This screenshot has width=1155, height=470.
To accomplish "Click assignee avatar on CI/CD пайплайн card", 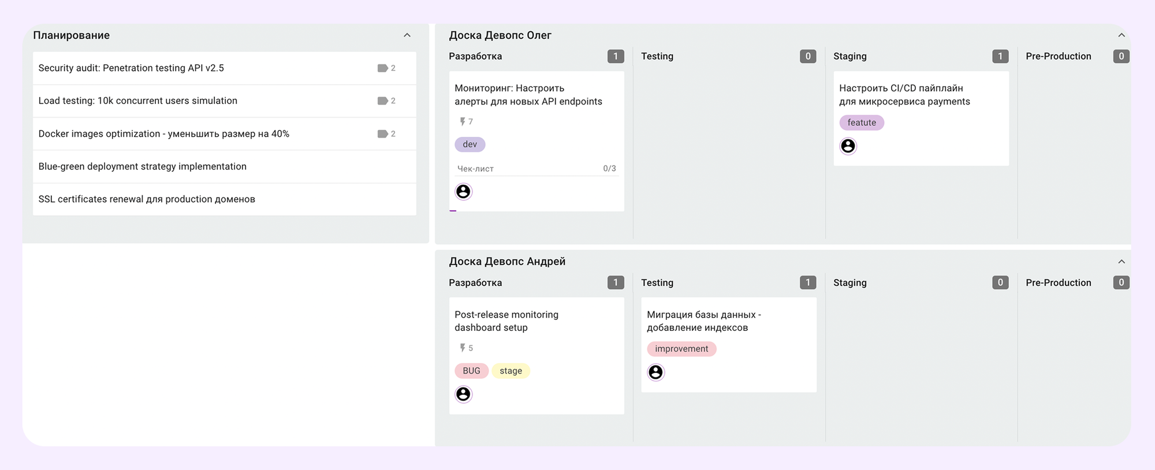I will [x=848, y=146].
